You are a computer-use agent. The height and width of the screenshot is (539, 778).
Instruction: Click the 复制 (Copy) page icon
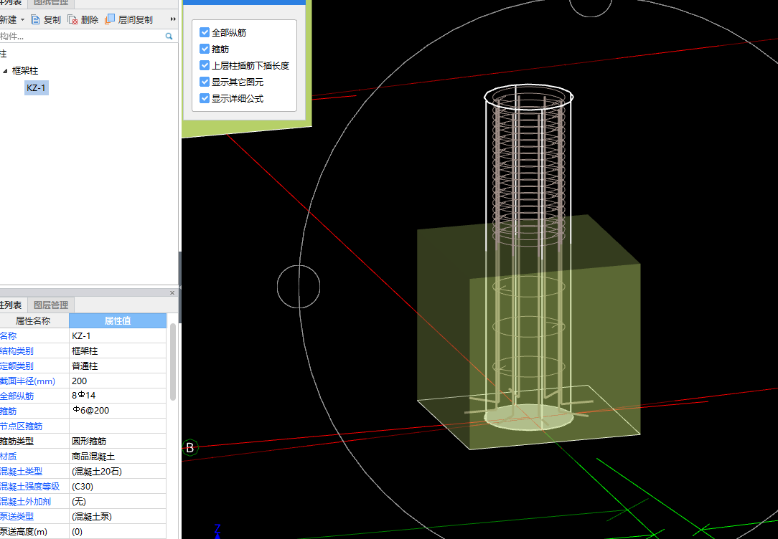click(x=35, y=20)
